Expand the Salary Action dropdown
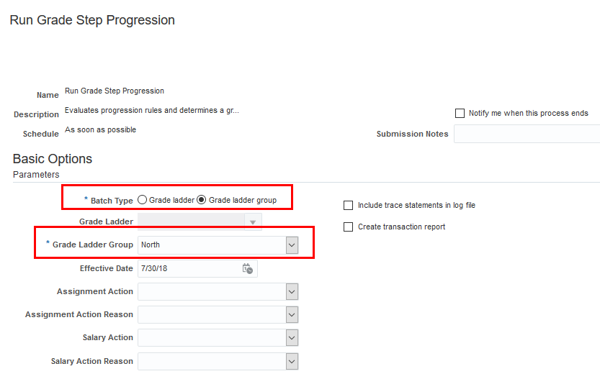 tap(292, 338)
